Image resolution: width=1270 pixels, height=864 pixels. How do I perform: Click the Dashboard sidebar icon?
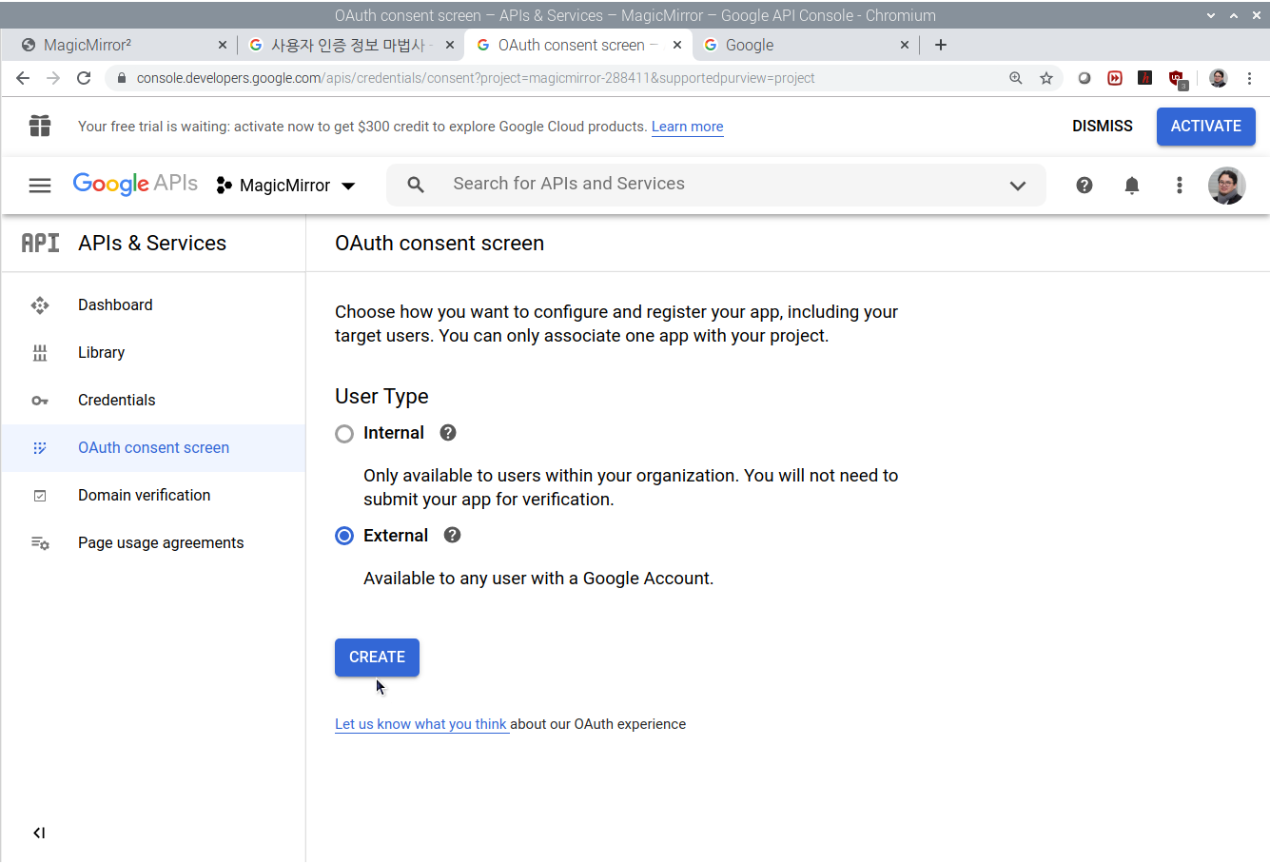pos(40,305)
